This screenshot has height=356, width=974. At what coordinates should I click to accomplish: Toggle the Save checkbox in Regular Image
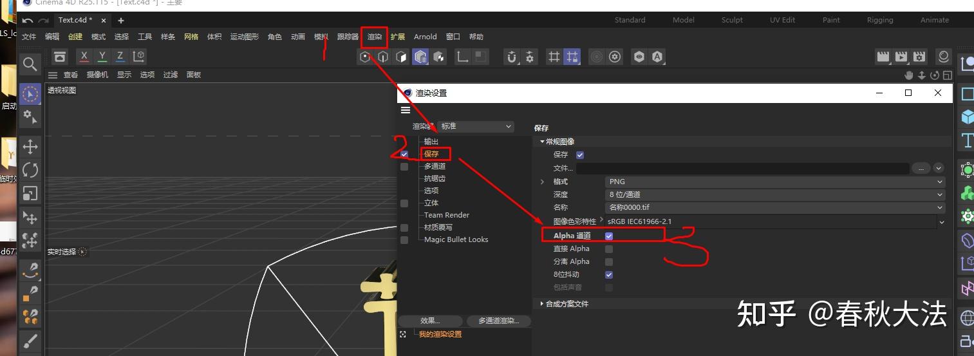click(x=580, y=155)
